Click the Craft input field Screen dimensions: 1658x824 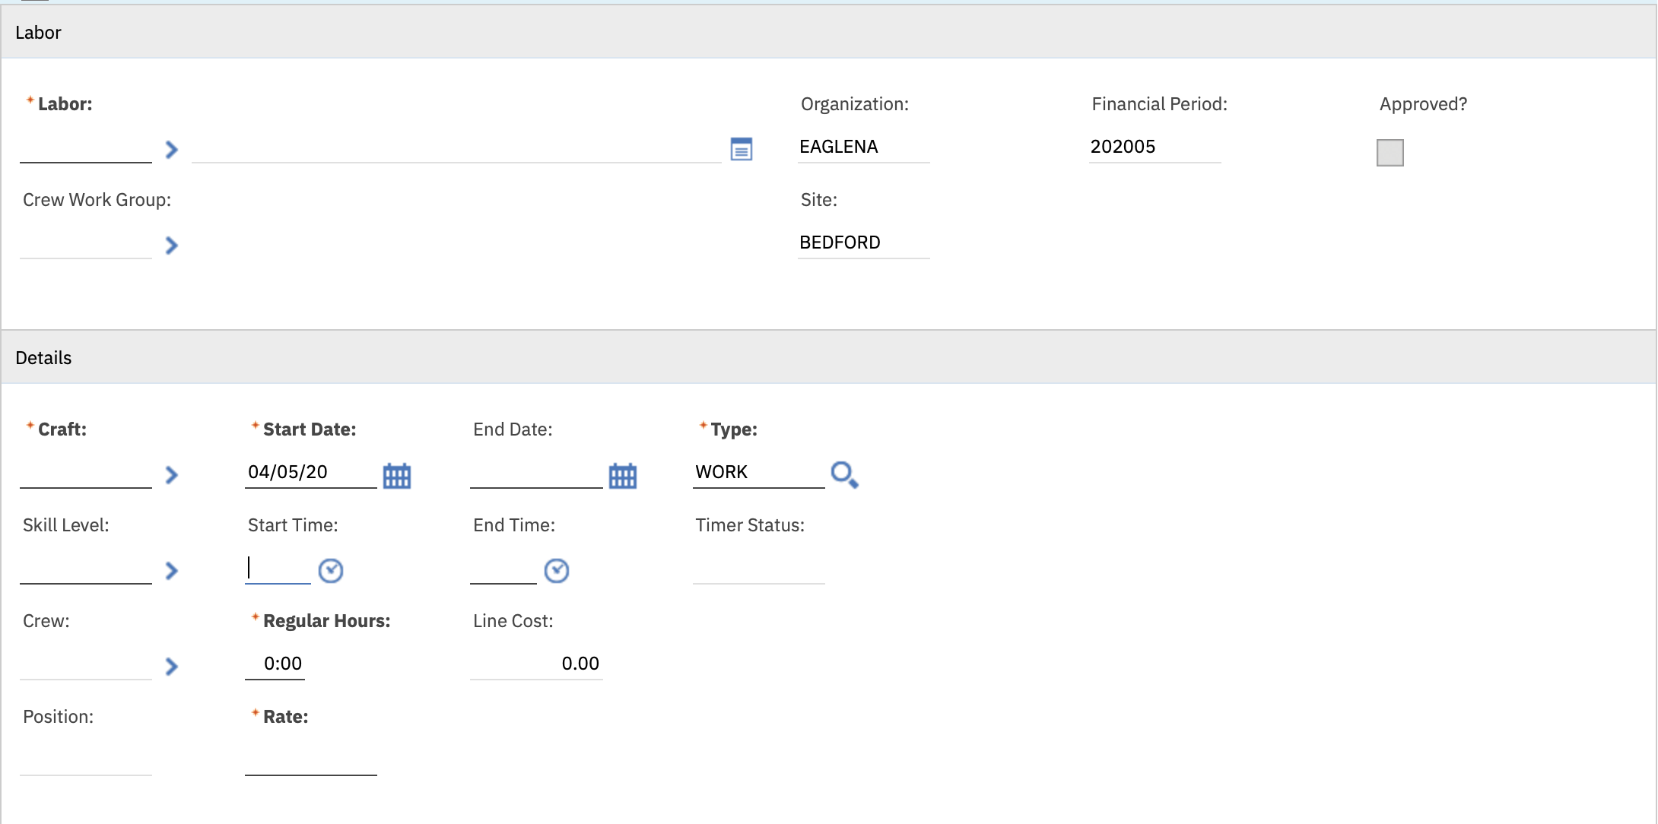tap(85, 473)
